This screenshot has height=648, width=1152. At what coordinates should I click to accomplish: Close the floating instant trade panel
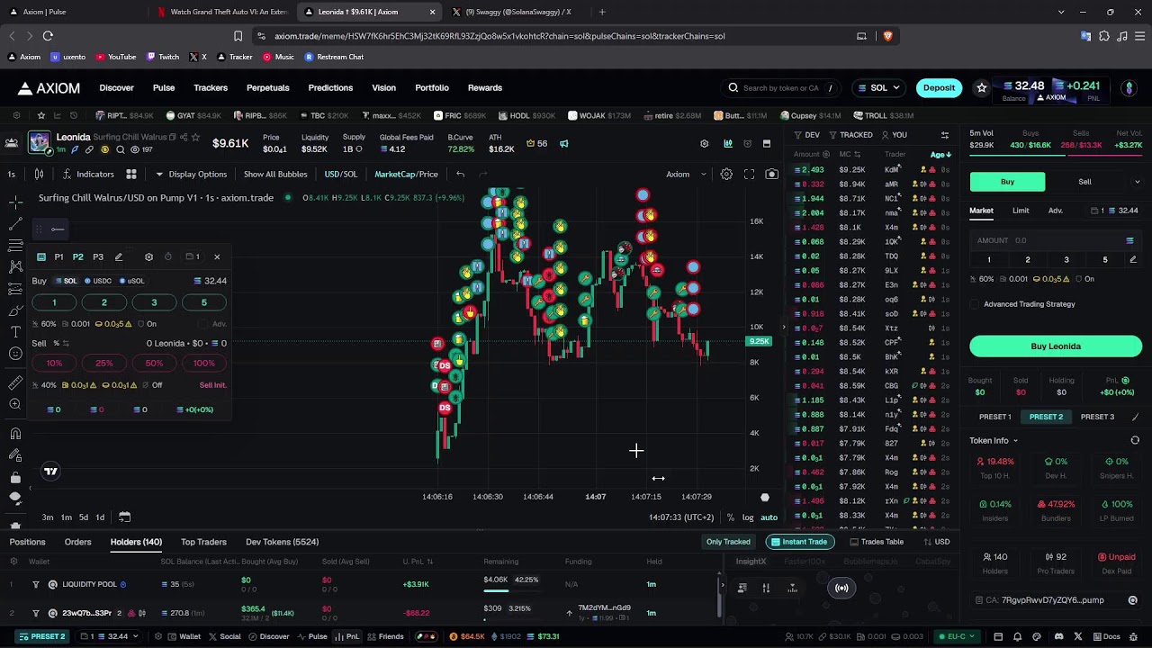[x=217, y=256]
